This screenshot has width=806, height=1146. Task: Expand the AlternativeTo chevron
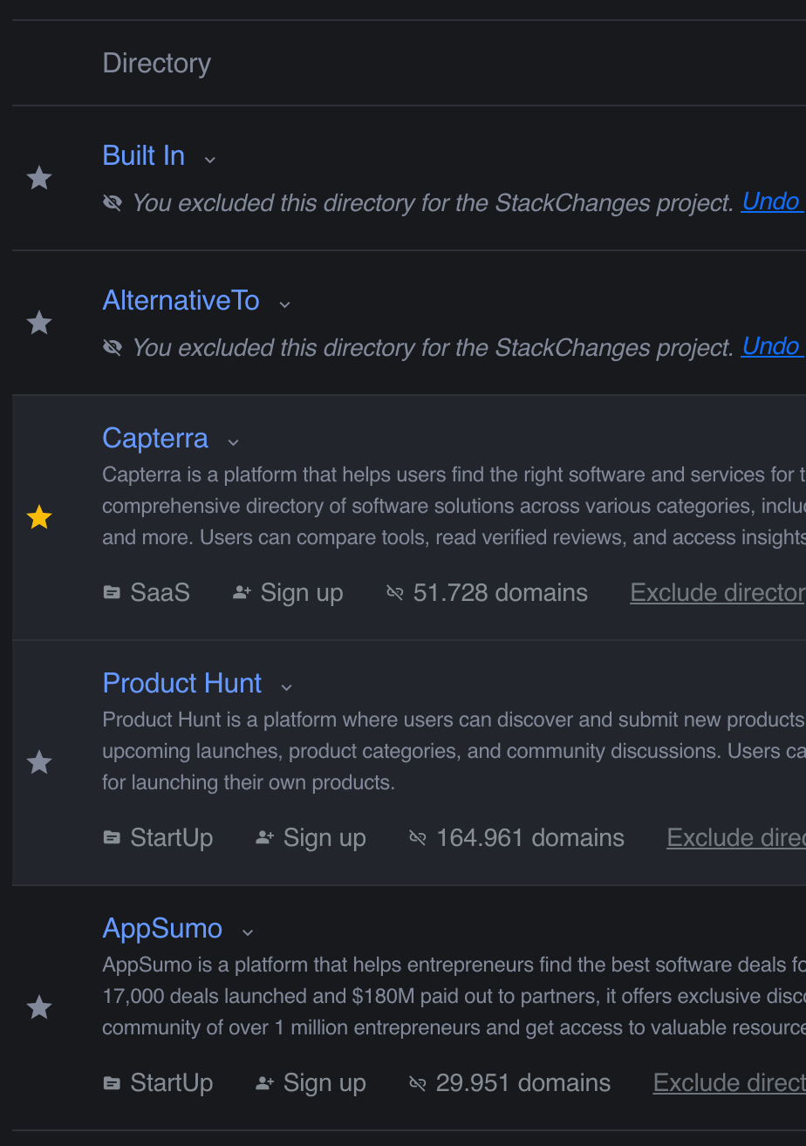(284, 304)
